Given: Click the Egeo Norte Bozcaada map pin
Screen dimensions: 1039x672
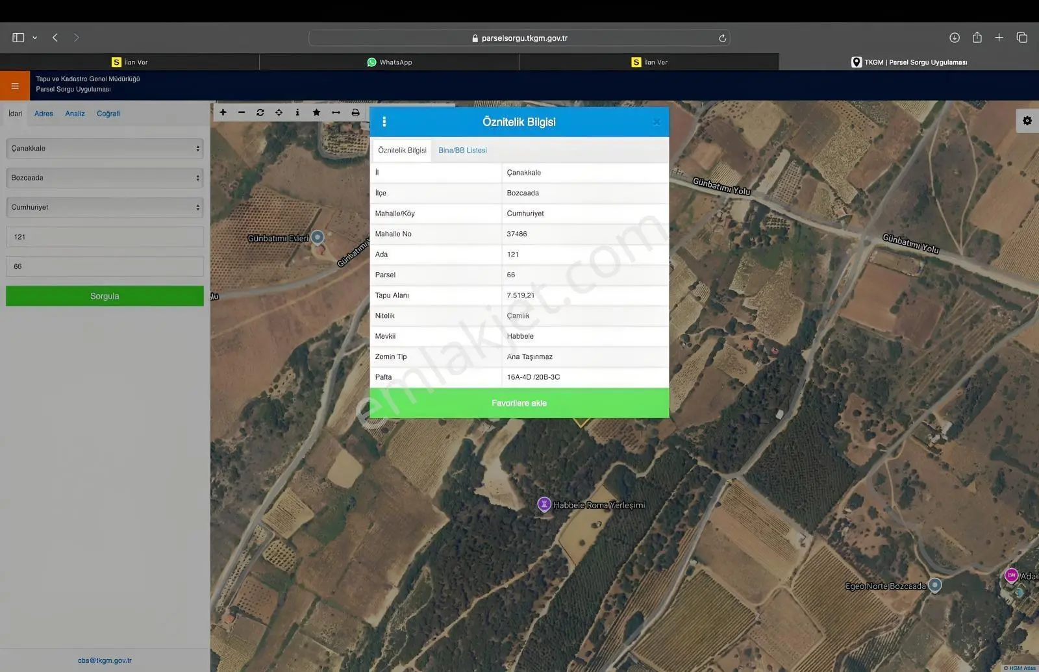Looking at the screenshot, I should tap(935, 585).
